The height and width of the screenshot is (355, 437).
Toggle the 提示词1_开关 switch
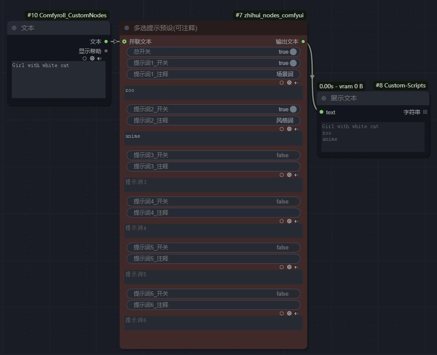click(214, 63)
